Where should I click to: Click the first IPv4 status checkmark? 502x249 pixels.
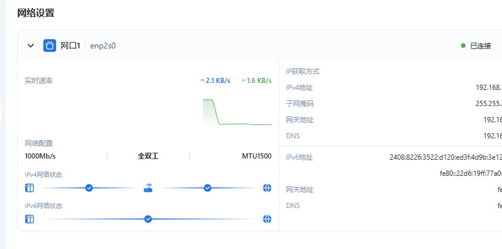[89, 188]
